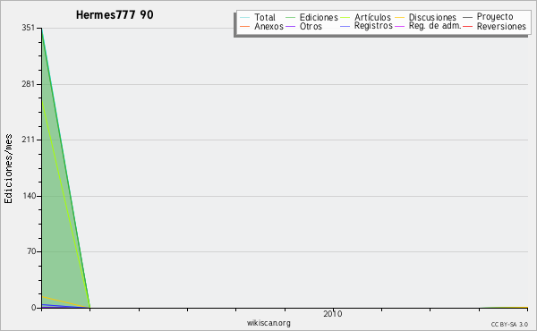
Task: Select the "Reg. de adm." legend entry
Action: click(x=435, y=26)
